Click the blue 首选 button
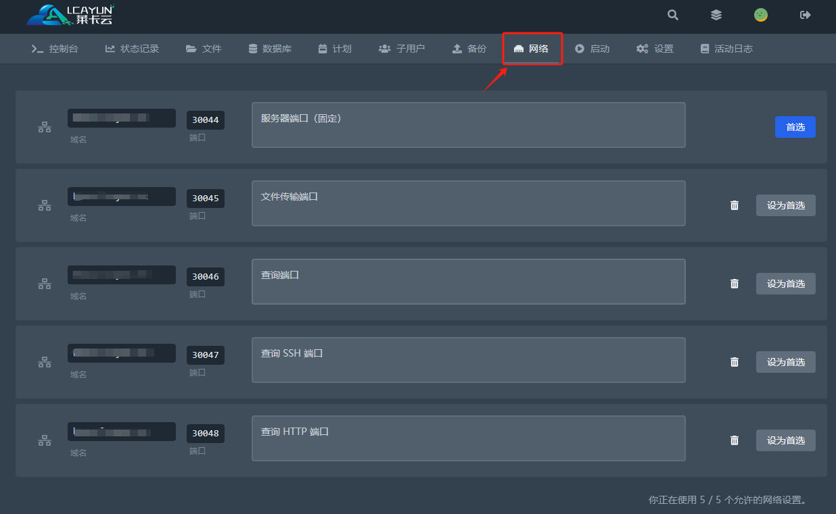This screenshot has width=836, height=514. click(795, 127)
